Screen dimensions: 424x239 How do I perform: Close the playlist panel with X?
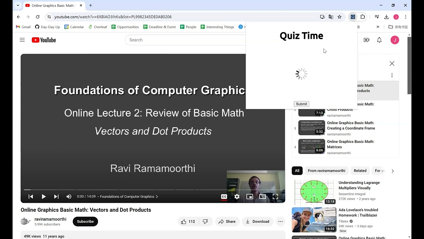pyautogui.click(x=392, y=63)
